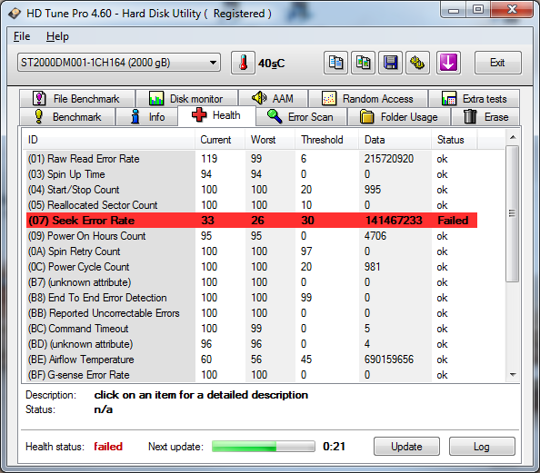Click the Exit button
Screen dimensions: 540x473
(x=497, y=63)
